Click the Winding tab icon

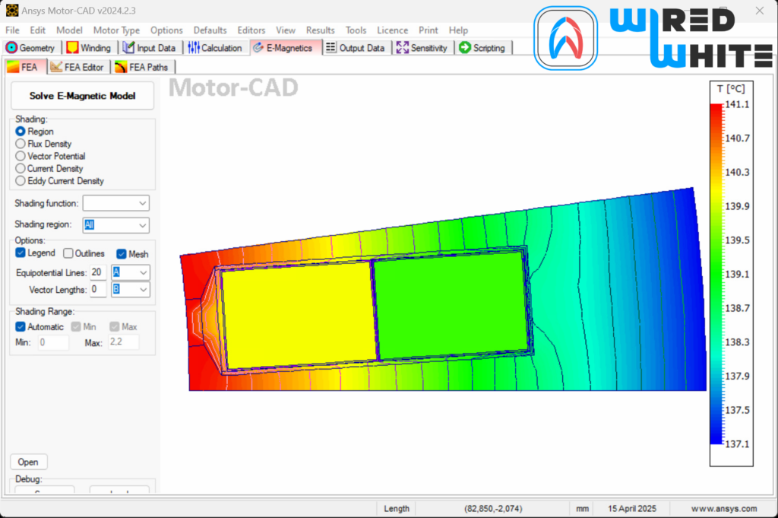click(72, 48)
